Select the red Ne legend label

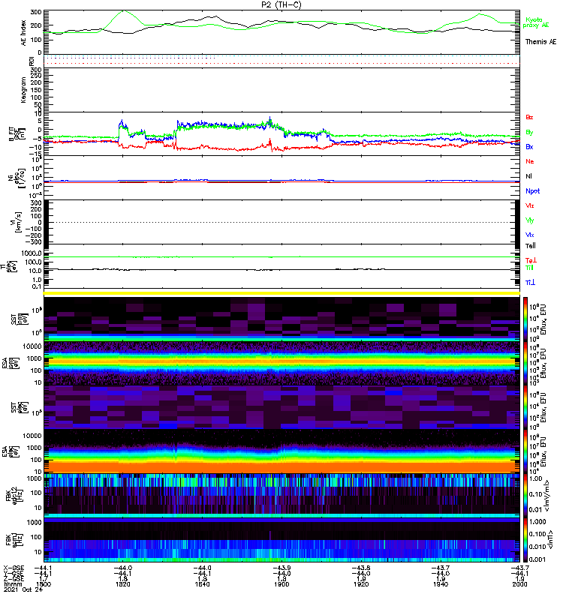click(x=529, y=161)
